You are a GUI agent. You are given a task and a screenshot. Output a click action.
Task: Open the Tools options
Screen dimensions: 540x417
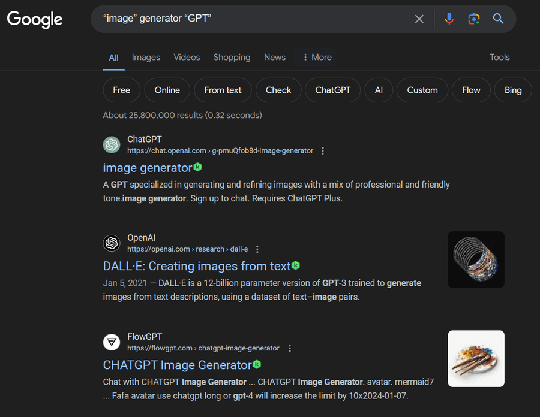click(500, 57)
